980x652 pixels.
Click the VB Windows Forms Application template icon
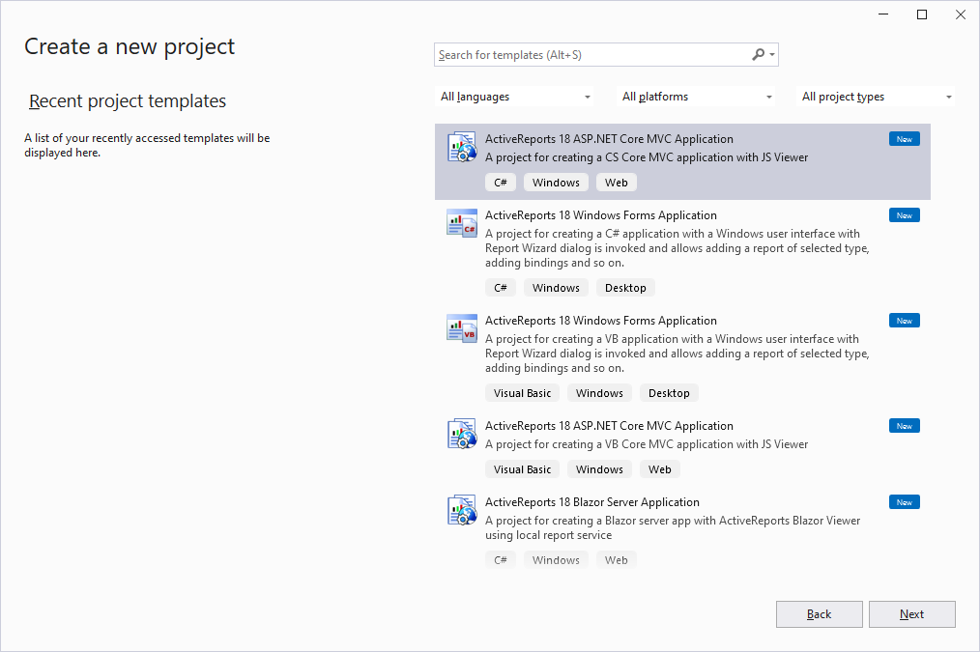(x=462, y=328)
